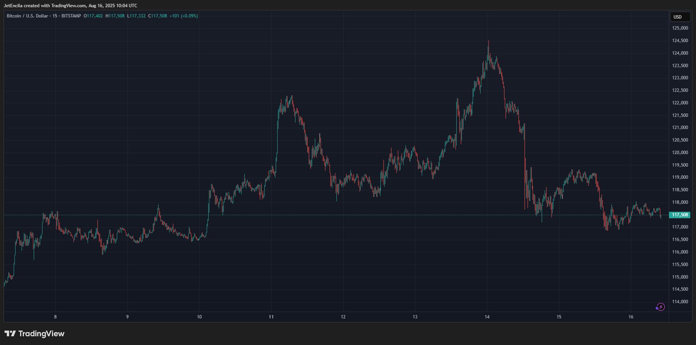
Task: Click the 121,000 price axis label
Action: pyautogui.click(x=680, y=128)
